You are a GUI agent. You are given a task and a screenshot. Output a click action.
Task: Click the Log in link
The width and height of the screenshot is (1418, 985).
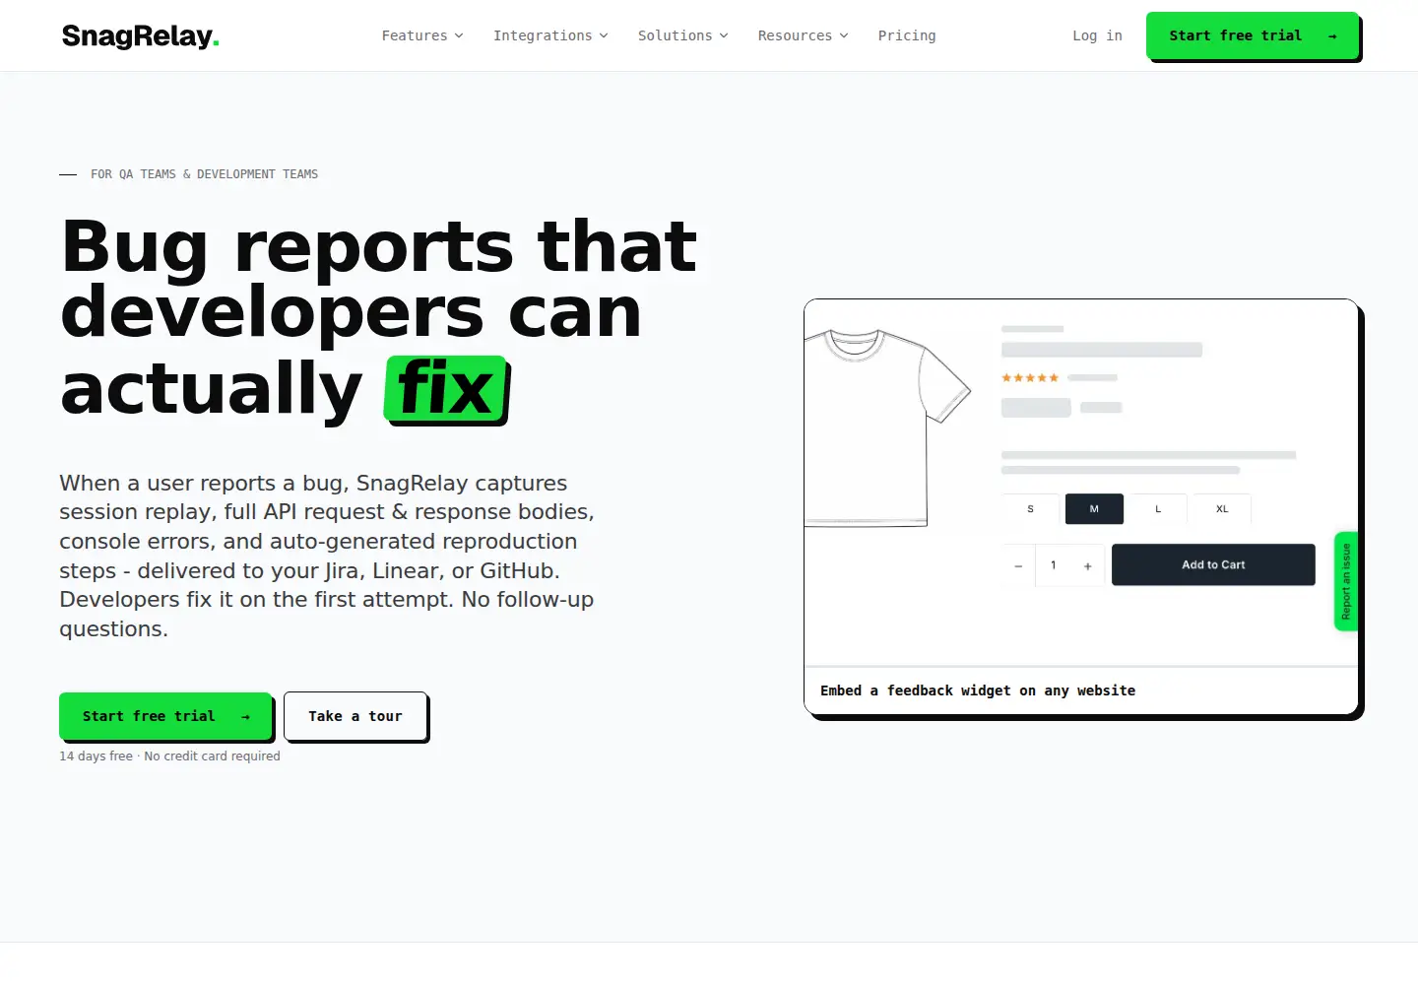pyautogui.click(x=1097, y=35)
